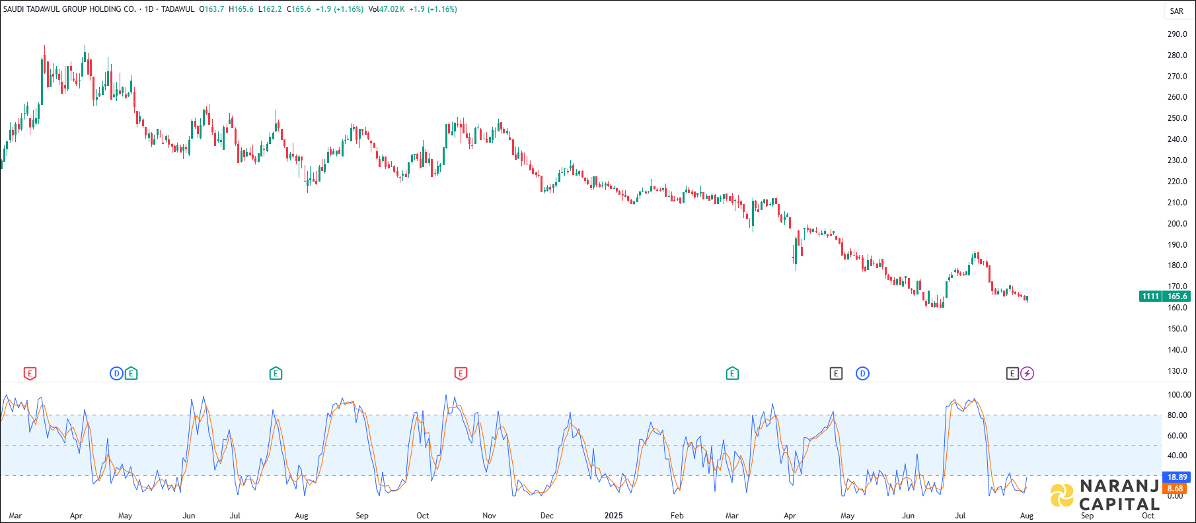This screenshot has height=523, width=1196.
Task: Click the black earnings marker beside the lightning icon
Action: click(x=1012, y=374)
